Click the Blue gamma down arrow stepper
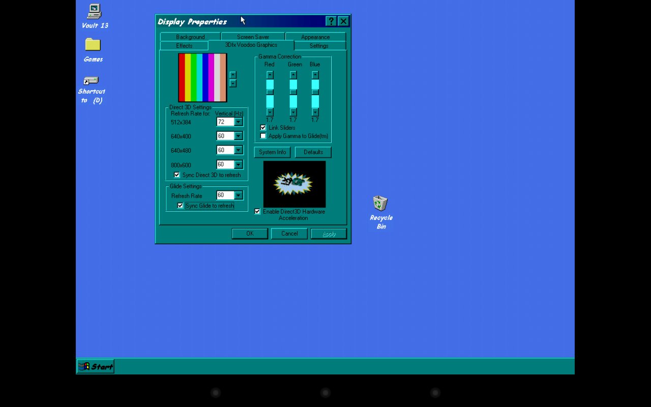 point(315,112)
